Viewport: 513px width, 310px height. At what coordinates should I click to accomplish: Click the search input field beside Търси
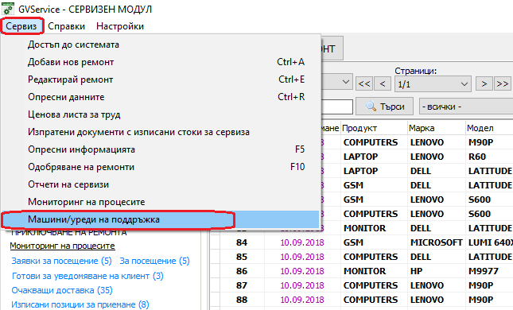click(x=336, y=107)
